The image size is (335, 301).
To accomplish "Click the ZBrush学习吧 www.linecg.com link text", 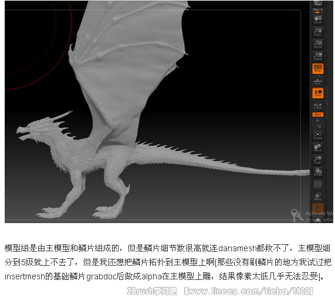I will 220,291.
